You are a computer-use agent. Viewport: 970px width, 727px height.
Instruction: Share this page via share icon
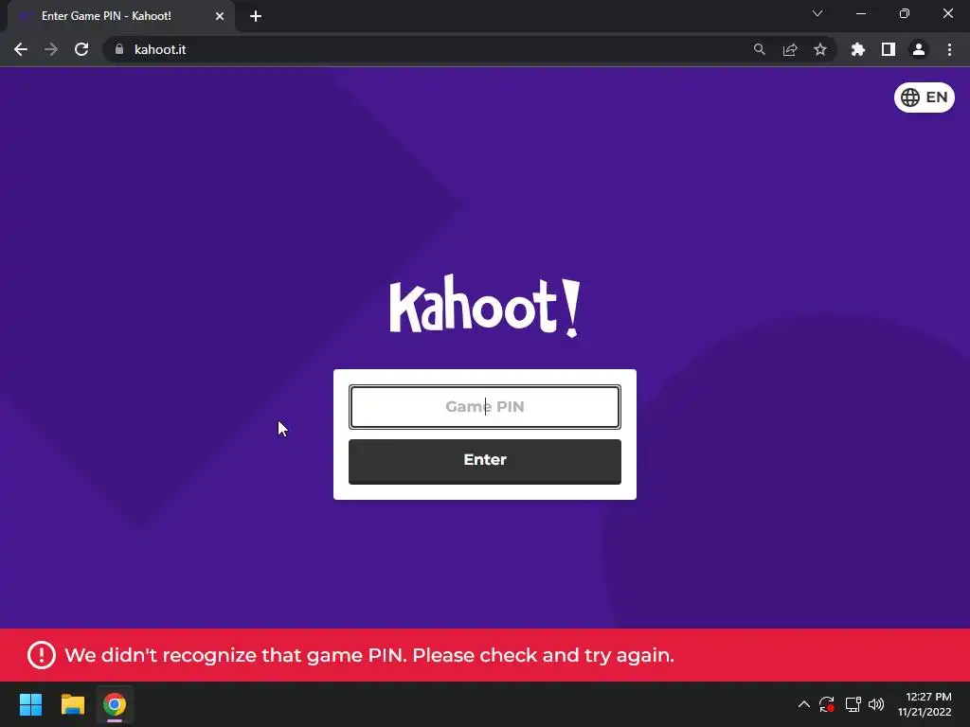790,49
